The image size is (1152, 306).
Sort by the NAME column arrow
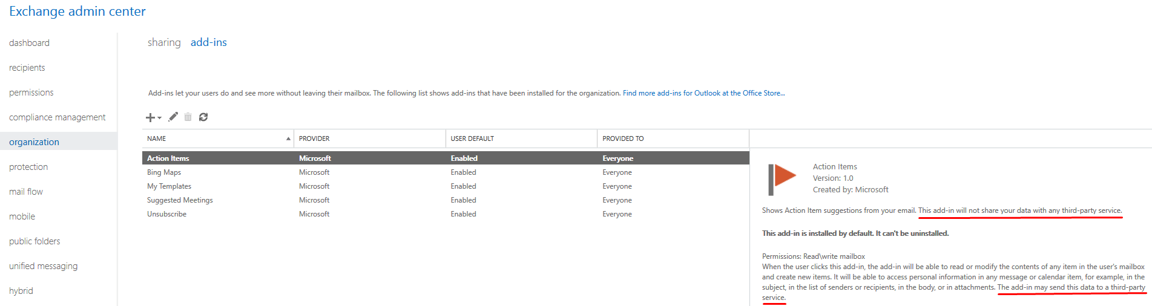(288, 138)
